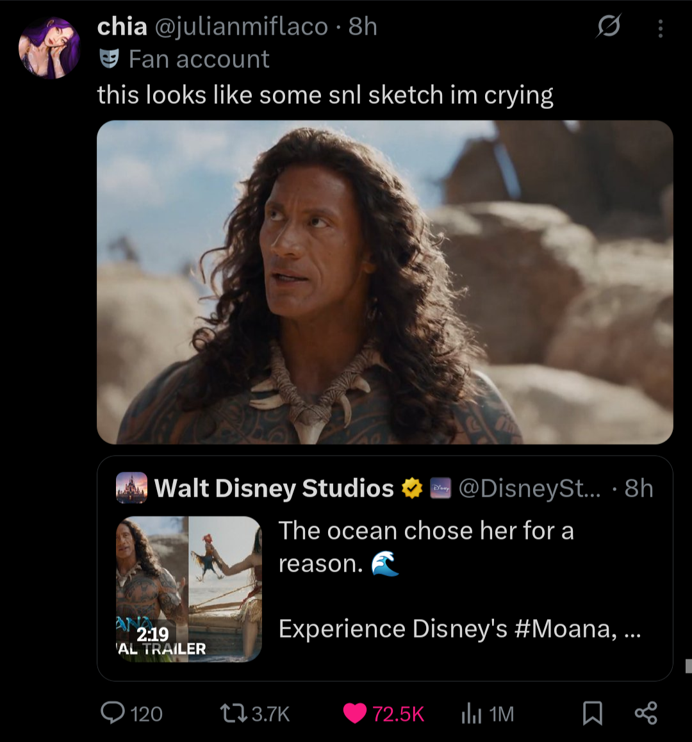Play the 2:19 trailer video thumbnail
This screenshot has height=742, width=692.
tap(189, 588)
